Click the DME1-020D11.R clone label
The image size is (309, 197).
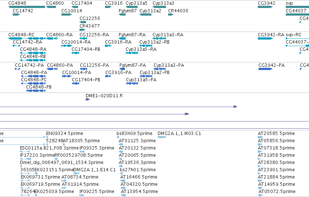click(x=104, y=96)
